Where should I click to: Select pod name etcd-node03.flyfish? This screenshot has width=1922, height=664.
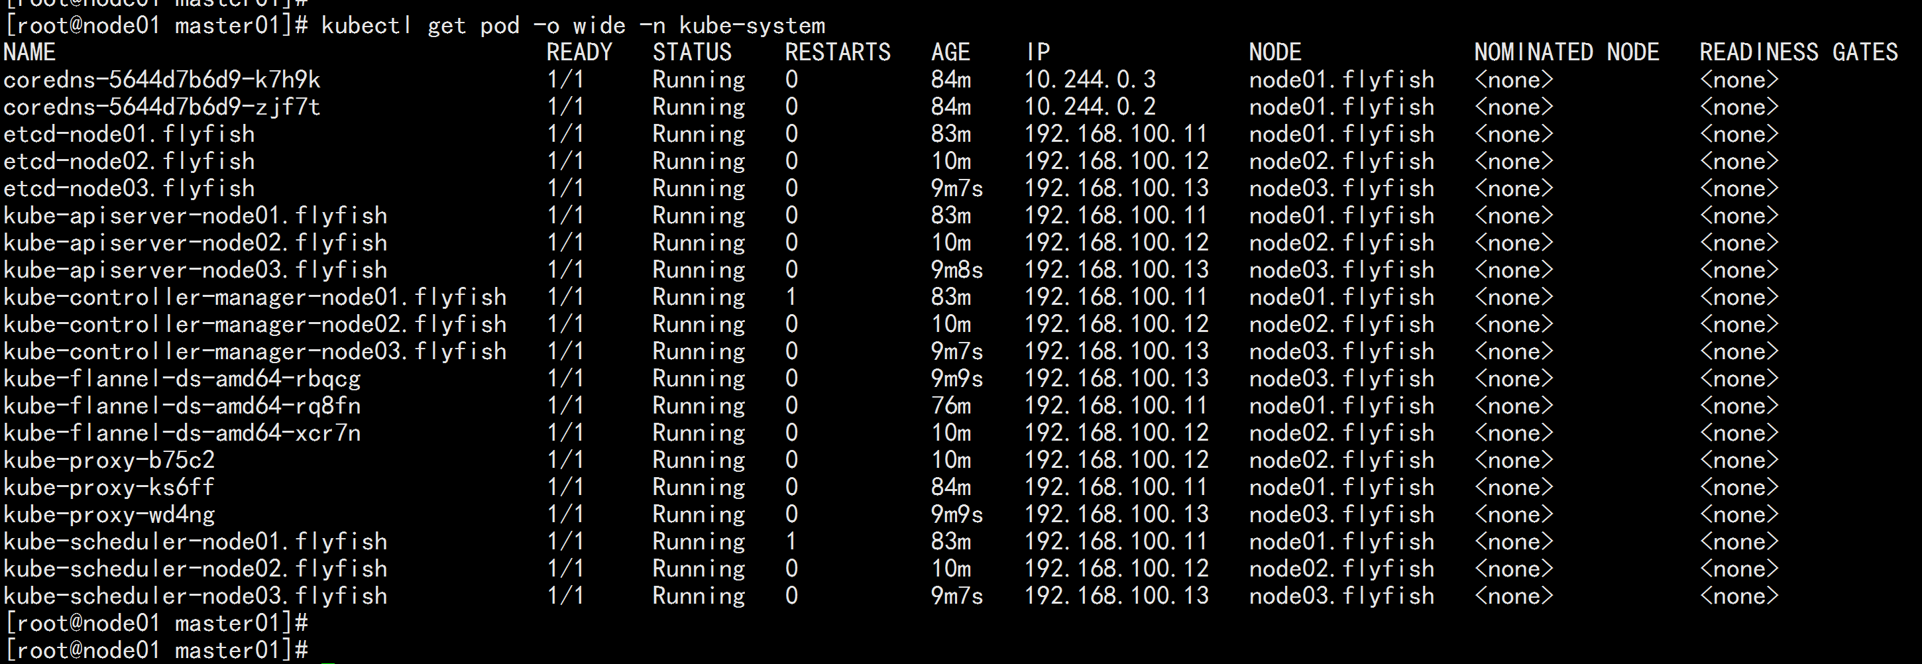129,188
